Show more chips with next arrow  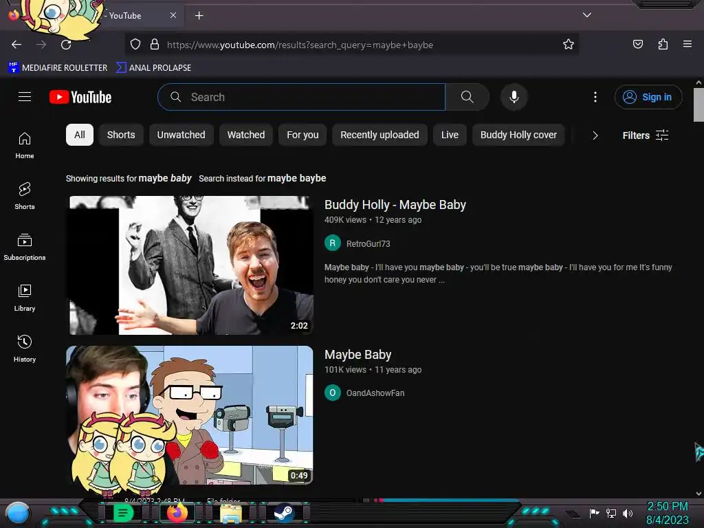pos(595,135)
